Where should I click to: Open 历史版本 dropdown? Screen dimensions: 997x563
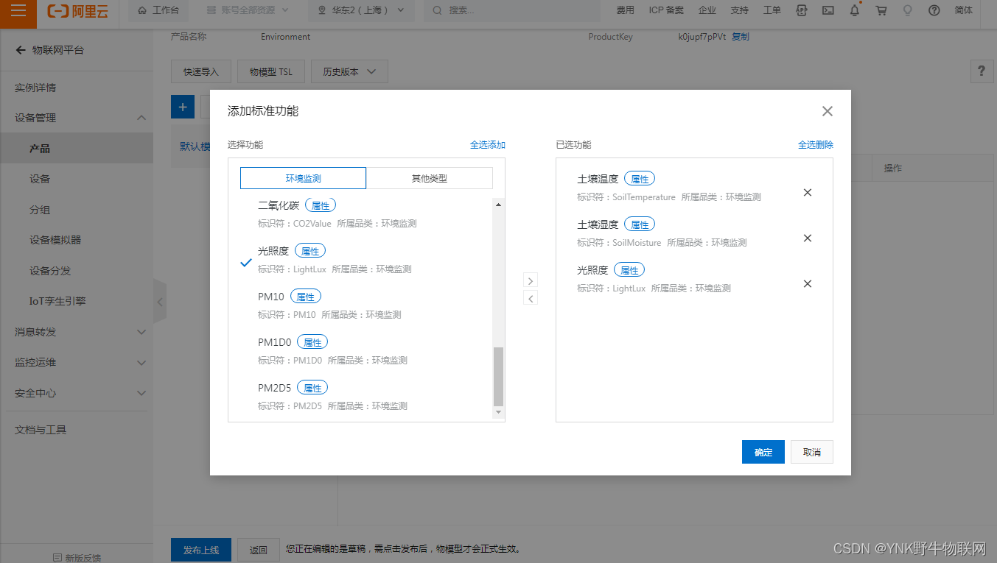[349, 71]
